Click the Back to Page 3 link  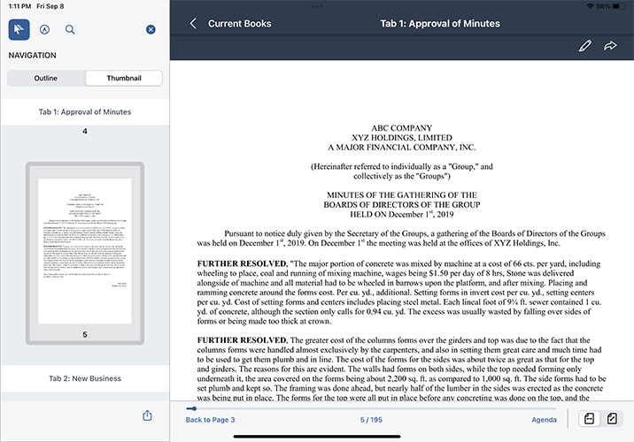click(x=210, y=419)
